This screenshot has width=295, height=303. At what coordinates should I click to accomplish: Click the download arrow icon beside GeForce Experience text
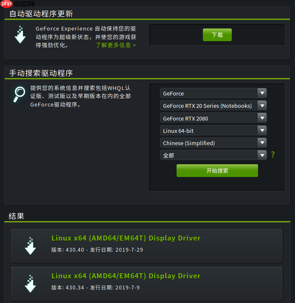pyautogui.click(x=20, y=35)
